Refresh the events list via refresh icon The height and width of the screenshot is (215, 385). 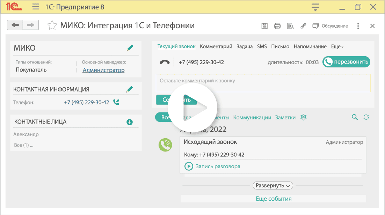(366, 117)
